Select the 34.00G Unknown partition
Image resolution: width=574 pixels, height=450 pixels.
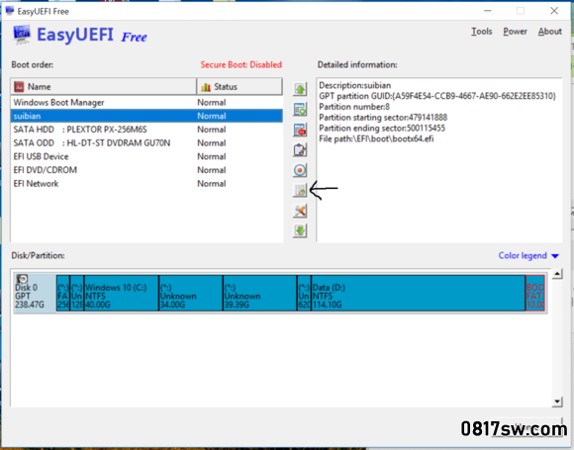(191, 293)
